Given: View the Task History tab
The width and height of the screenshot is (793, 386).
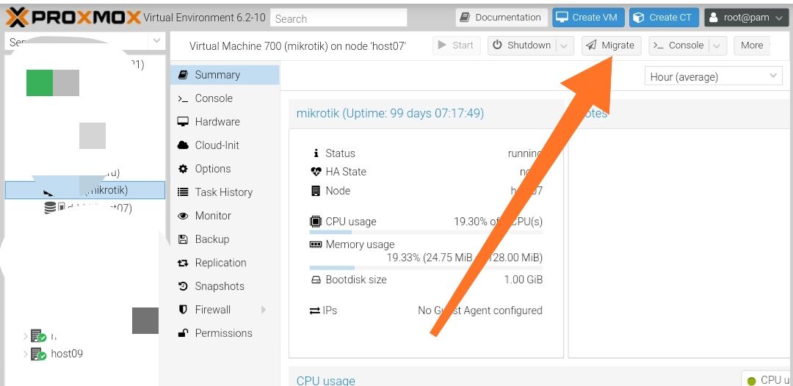Looking at the screenshot, I should 225,192.
